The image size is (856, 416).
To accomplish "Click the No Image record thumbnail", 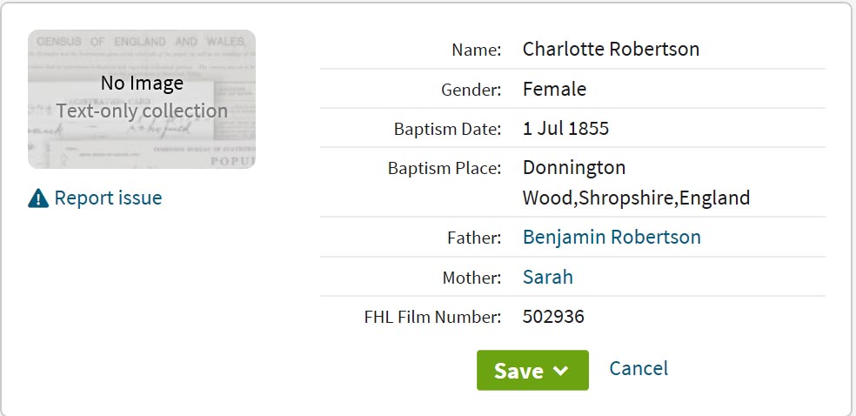I will click(x=142, y=99).
